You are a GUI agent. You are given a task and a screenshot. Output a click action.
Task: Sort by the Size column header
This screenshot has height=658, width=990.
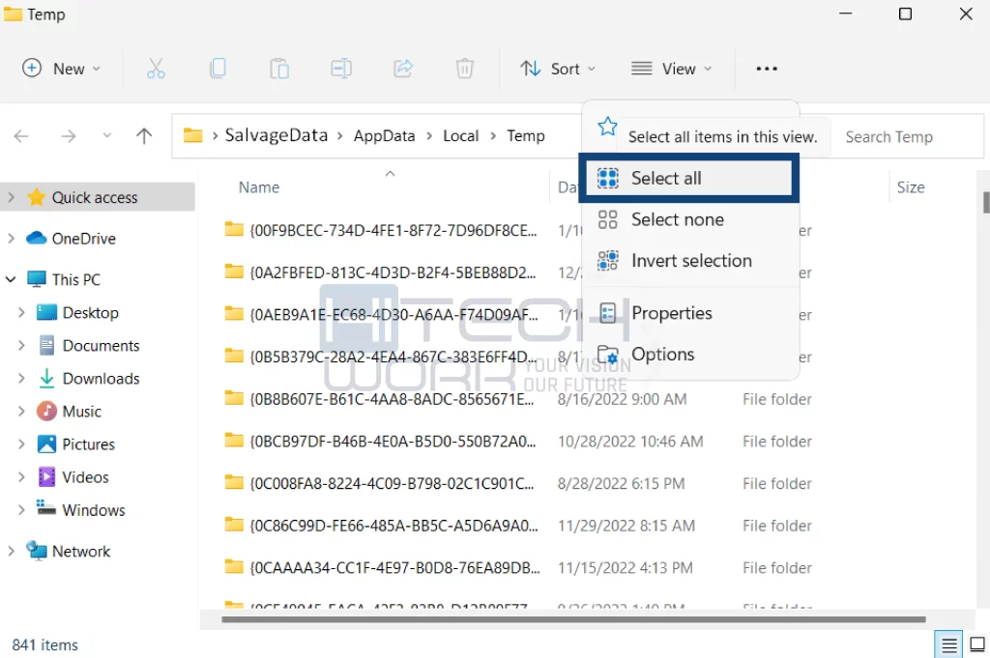tap(911, 187)
